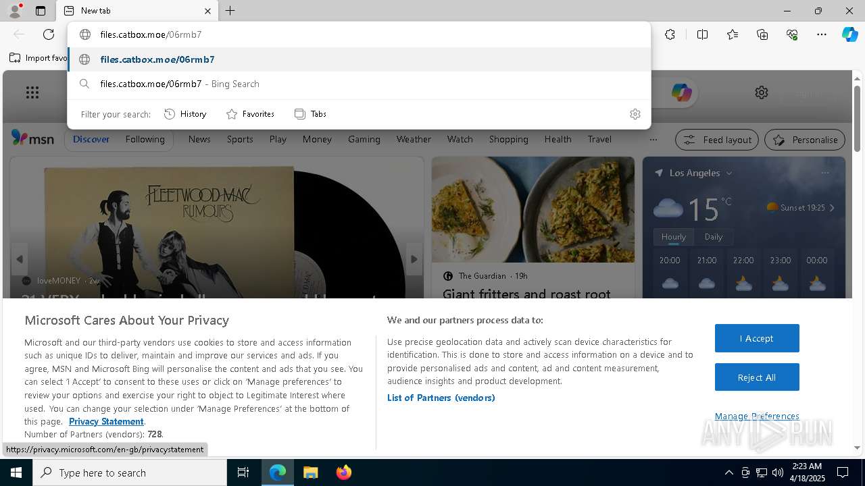The height and width of the screenshot is (486, 865).
Task: Open the Gaming category
Action: click(x=364, y=139)
